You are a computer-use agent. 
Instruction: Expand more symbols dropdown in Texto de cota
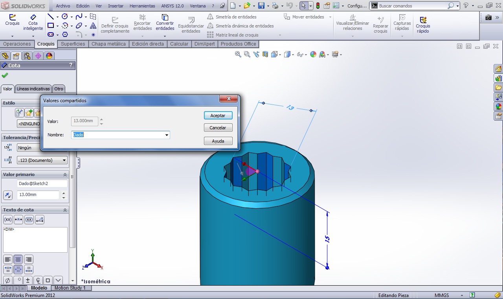(58, 280)
